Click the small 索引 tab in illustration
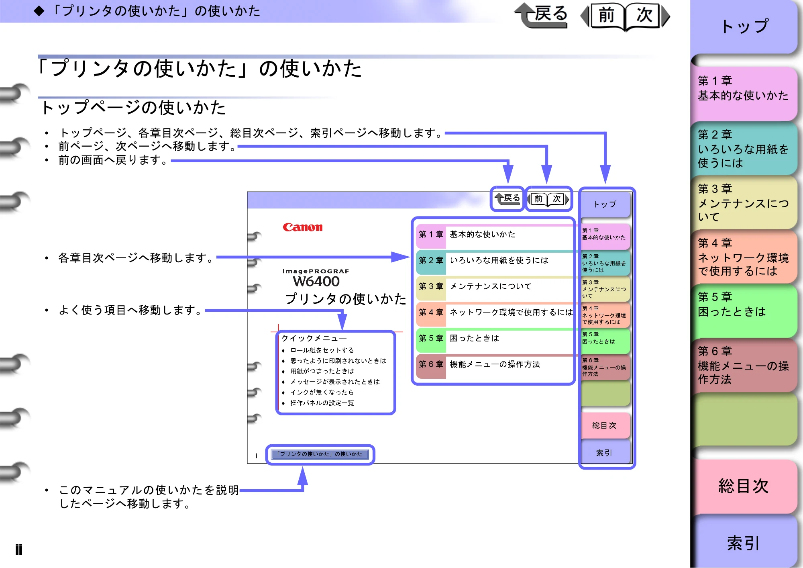Image resolution: width=803 pixels, height=568 pixels. pyautogui.click(x=605, y=453)
